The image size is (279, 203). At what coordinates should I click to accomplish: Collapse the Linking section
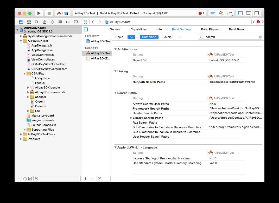tap(115, 71)
